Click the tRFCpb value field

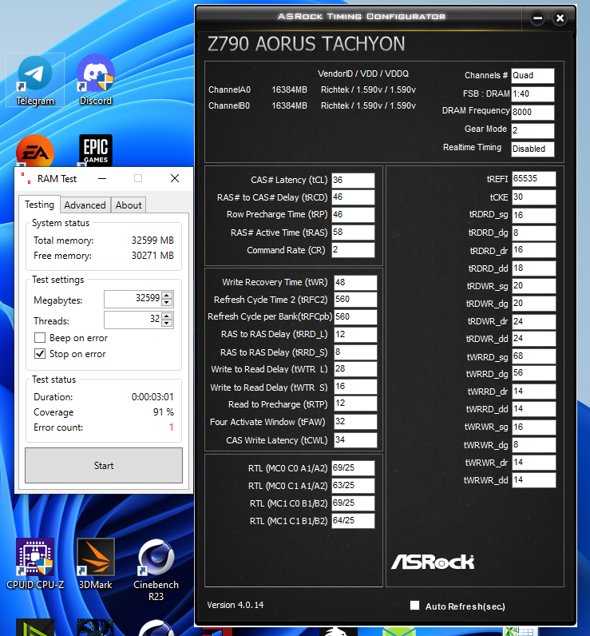(355, 317)
